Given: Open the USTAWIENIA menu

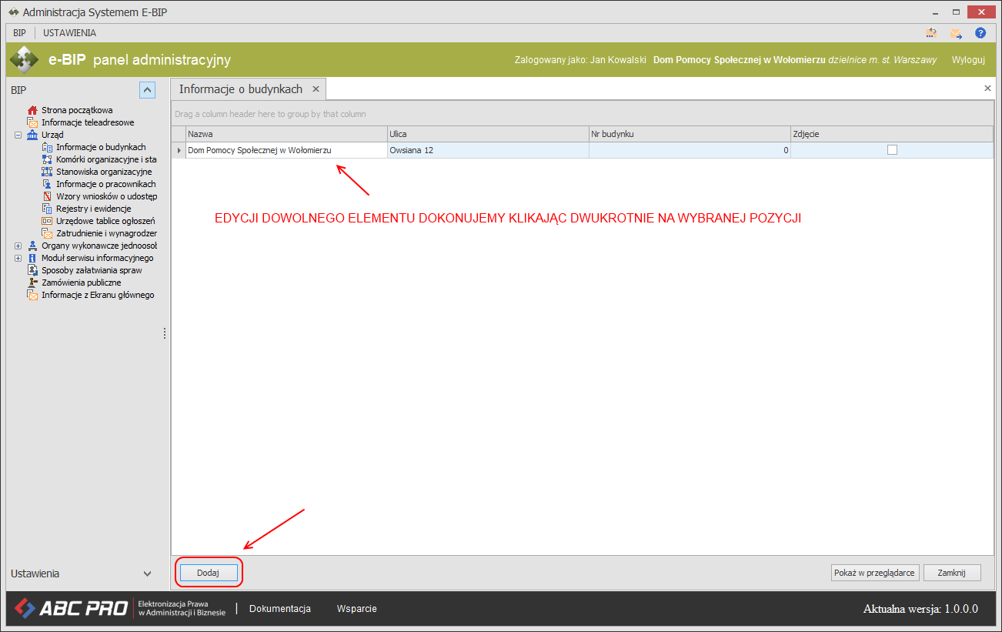Looking at the screenshot, I should click(69, 33).
